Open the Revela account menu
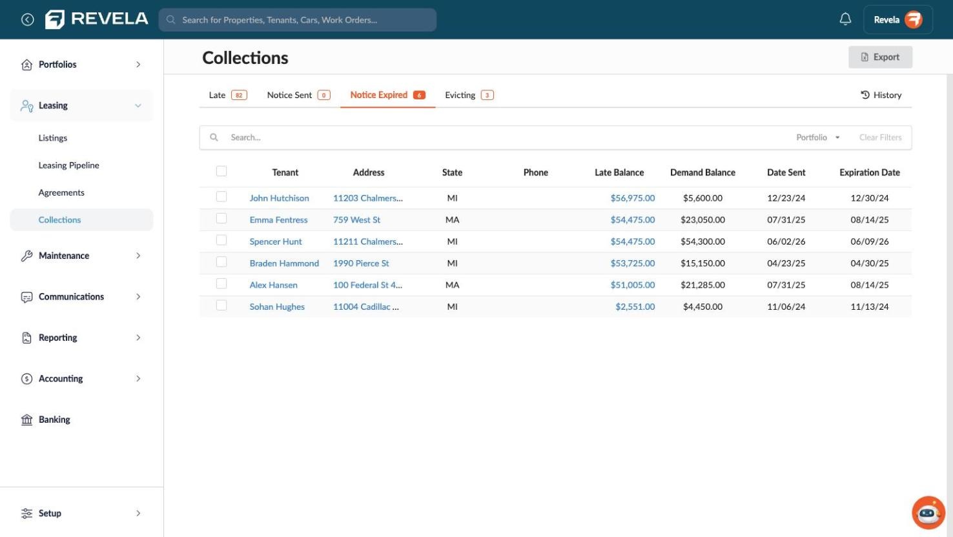Screen dimensions: 953x537 click(897, 19)
